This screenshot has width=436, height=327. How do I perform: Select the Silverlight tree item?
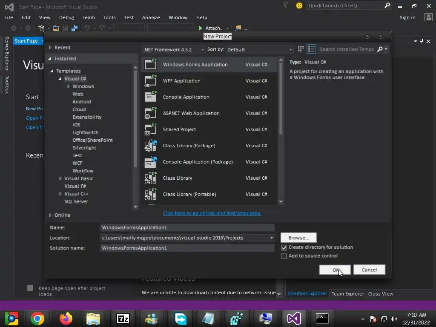click(x=84, y=148)
